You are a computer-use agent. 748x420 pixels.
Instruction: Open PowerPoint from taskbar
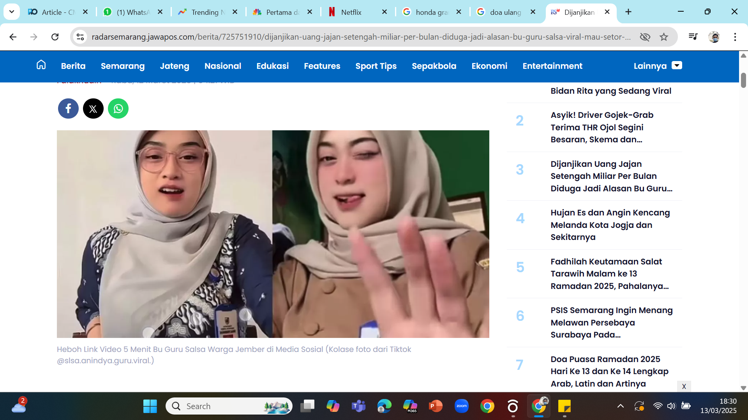(x=436, y=406)
